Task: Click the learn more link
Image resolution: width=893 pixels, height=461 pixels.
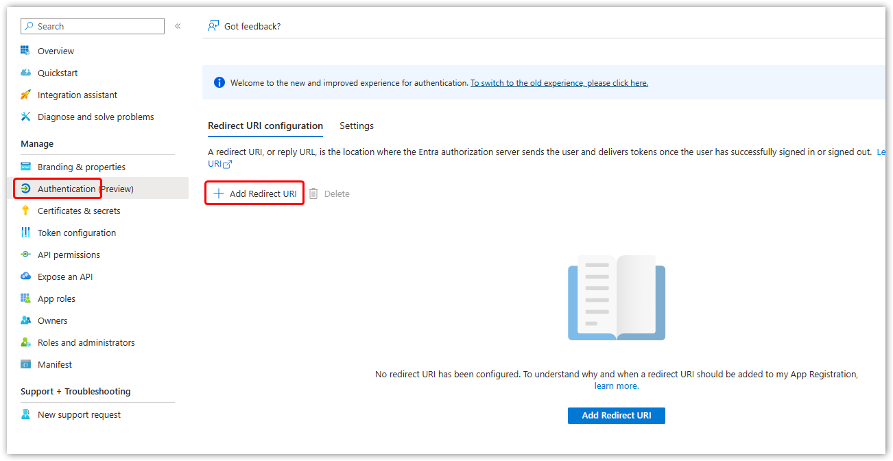Action: coord(616,386)
